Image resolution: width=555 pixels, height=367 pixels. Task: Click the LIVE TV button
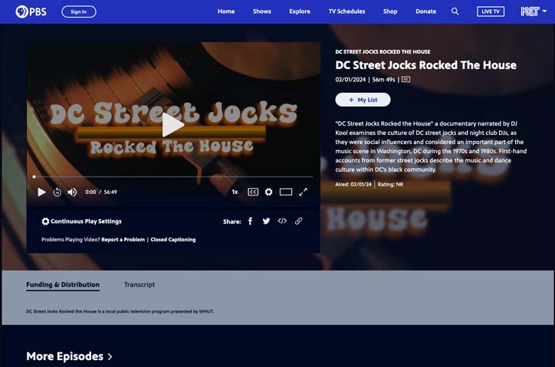click(491, 11)
